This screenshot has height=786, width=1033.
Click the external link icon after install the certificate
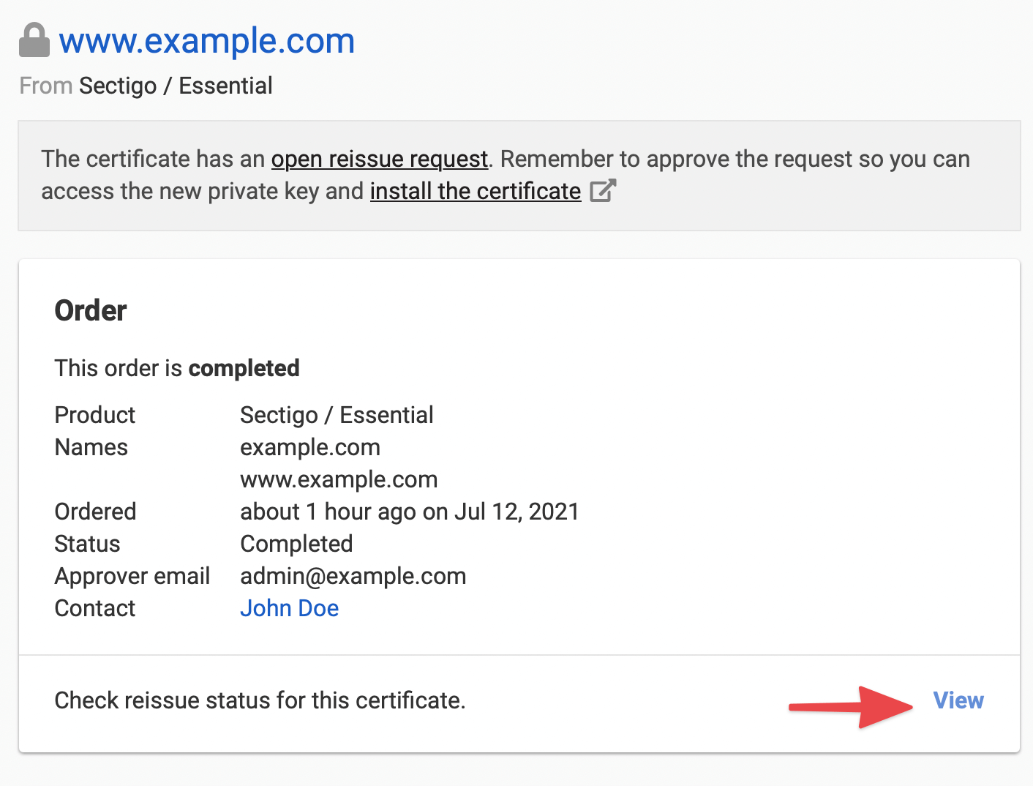coord(603,191)
